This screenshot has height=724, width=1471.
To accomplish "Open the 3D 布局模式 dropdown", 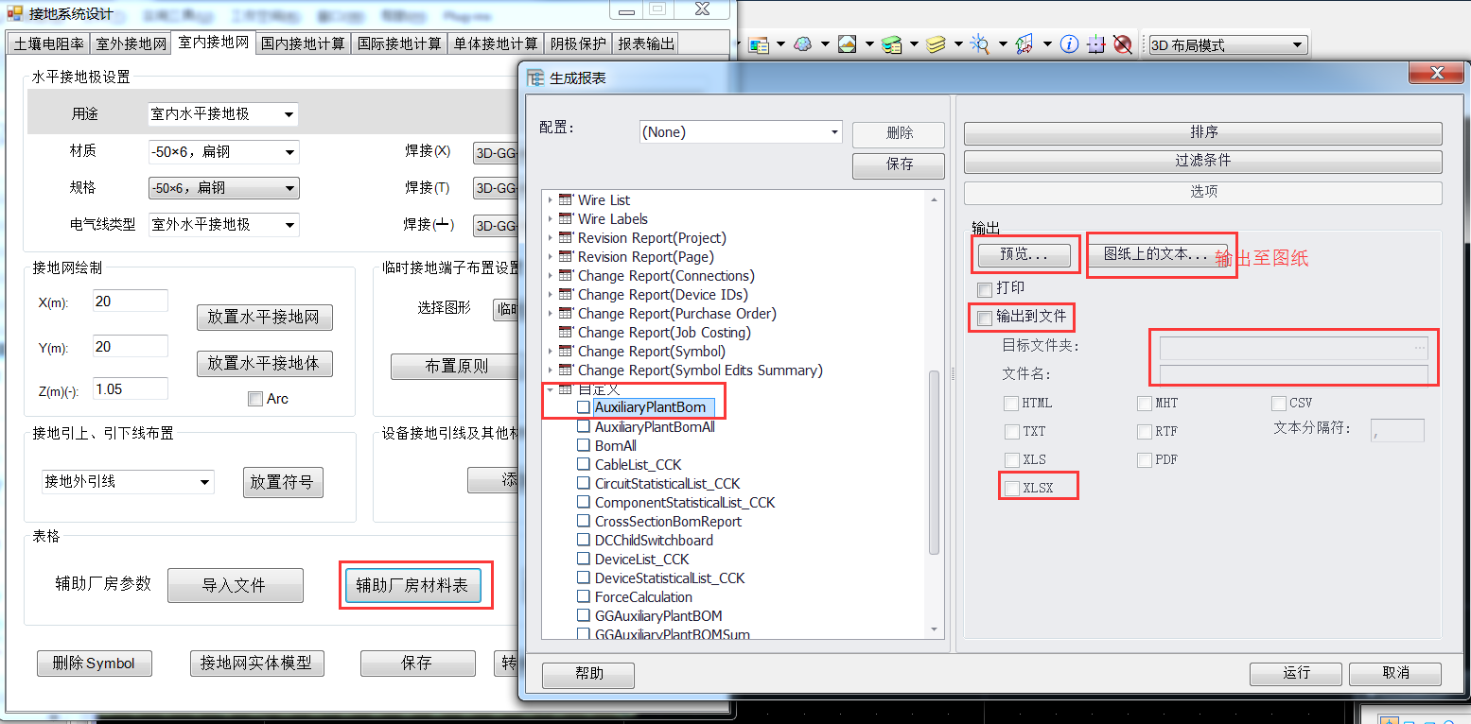I will (1227, 44).
